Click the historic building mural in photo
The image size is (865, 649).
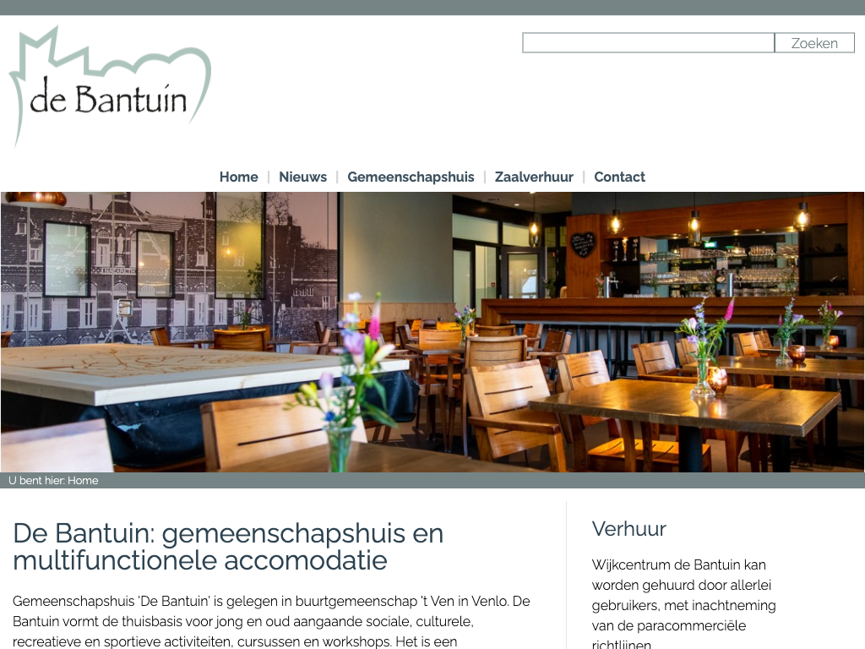point(168,268)
